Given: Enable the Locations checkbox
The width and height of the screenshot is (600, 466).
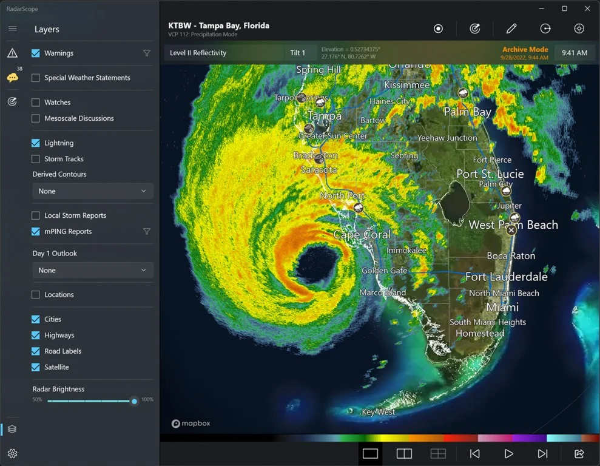Looking at the screenshot, I should (36, 295).
